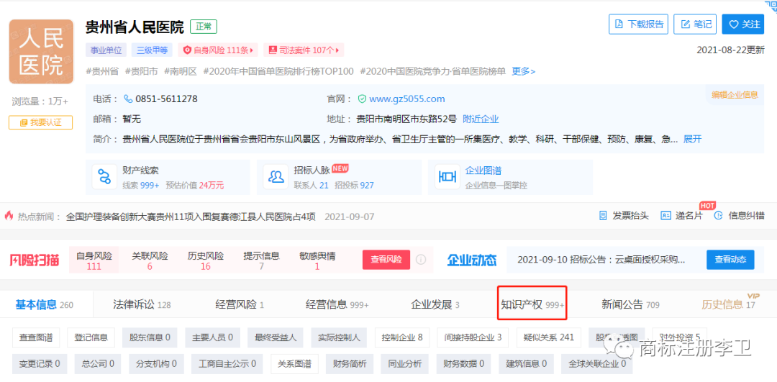Open 附近企业 nearby companies link
Viewport: 777px width, 382px height.
[x=481, y=119]
